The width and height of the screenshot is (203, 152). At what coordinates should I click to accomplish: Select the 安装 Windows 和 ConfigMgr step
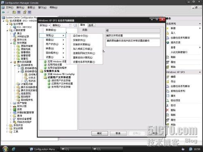[59, 74]
